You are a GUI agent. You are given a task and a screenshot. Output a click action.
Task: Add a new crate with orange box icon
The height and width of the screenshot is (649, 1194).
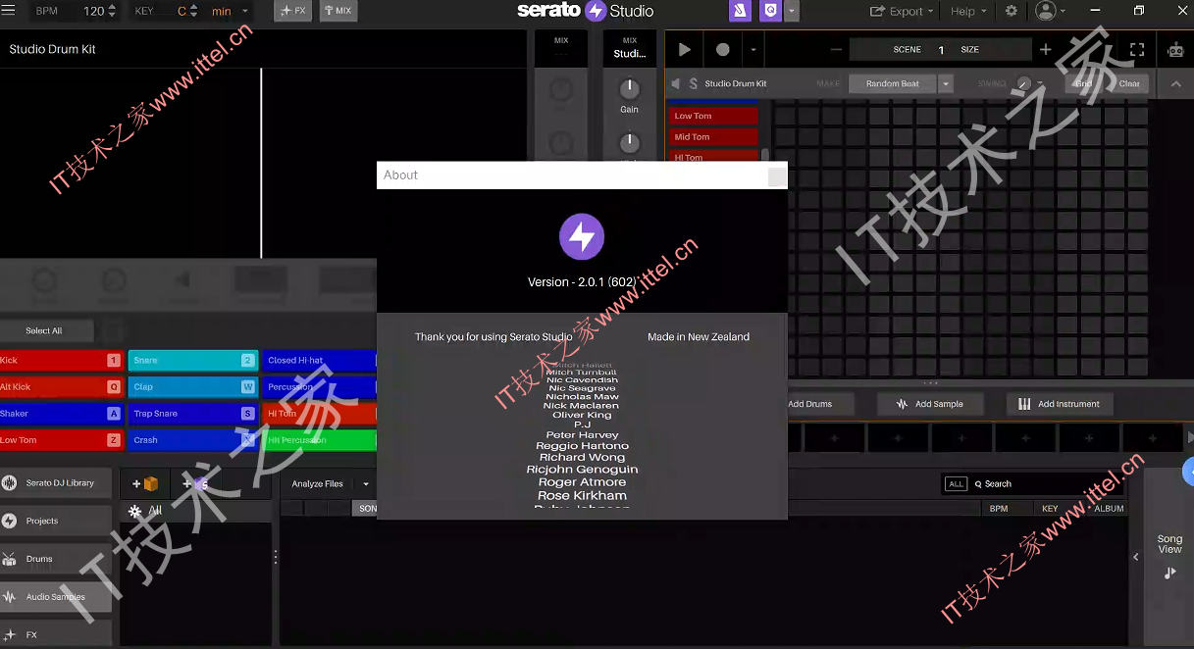tap(145, 483)
